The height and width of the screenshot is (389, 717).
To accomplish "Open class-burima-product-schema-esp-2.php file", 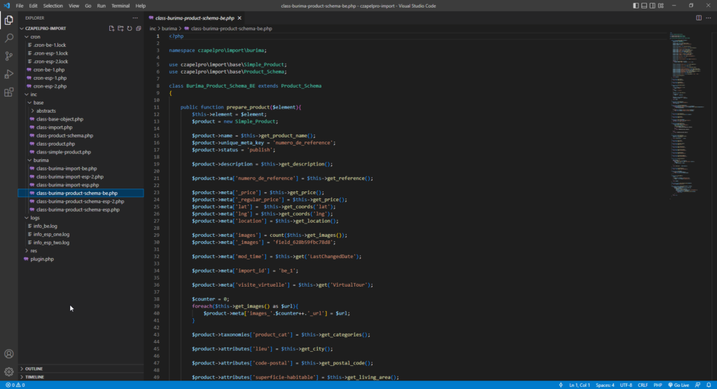I will click(x=81, y=201).
